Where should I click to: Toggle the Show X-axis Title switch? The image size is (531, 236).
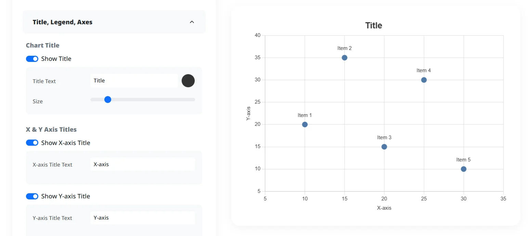pos(32,143)
